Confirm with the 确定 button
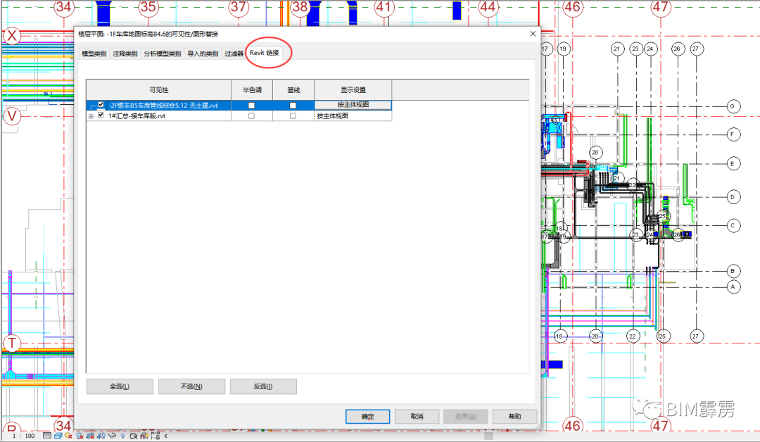 tap(368, 417)
